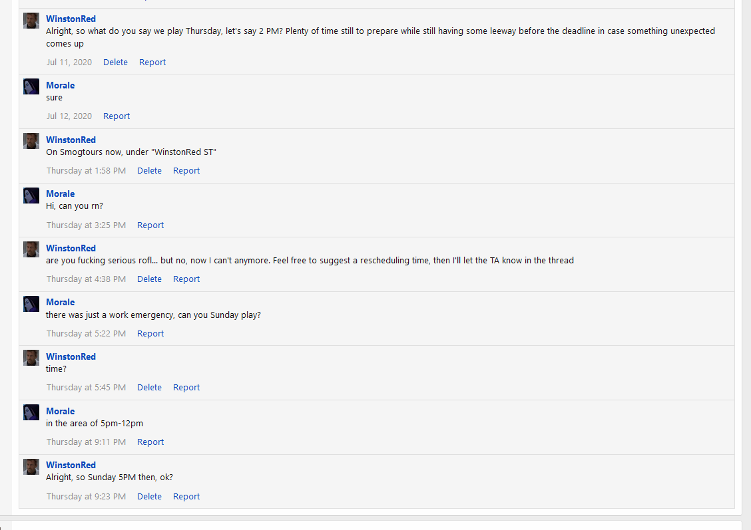Click Morale's avatar beside the 'sure' message
Image resolution: width=751 pixels, height=530 pixels.
[x=31, y=86]
